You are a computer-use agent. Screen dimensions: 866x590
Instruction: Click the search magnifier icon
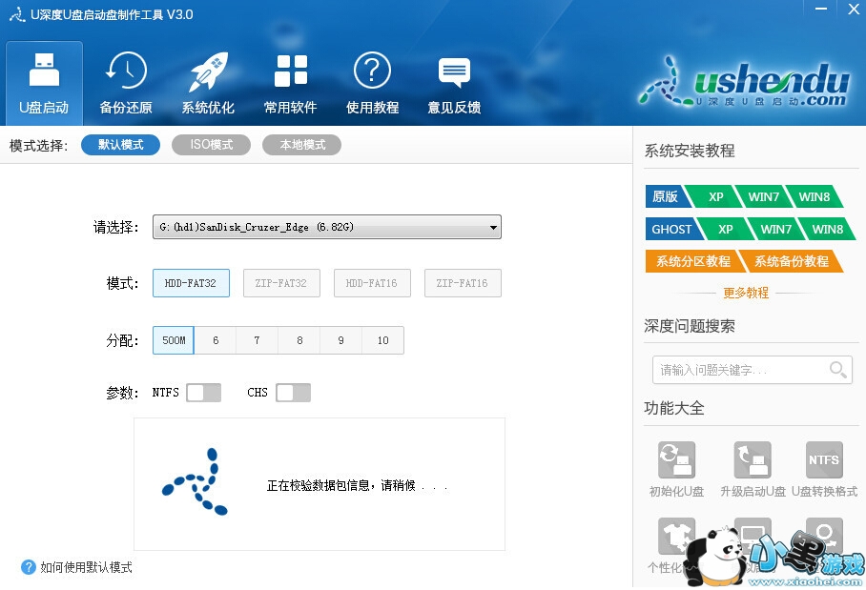click(x=837, y=369)
